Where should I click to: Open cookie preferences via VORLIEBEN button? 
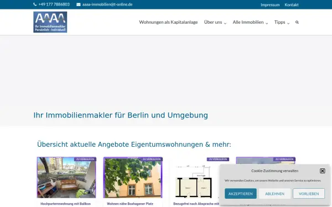click(309, 194)
